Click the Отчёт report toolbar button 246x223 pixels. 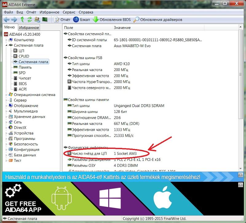(x=62, y=20)
